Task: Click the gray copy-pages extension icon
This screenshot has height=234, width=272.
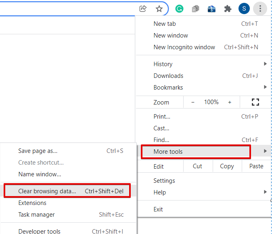Action: coord(195,8)
